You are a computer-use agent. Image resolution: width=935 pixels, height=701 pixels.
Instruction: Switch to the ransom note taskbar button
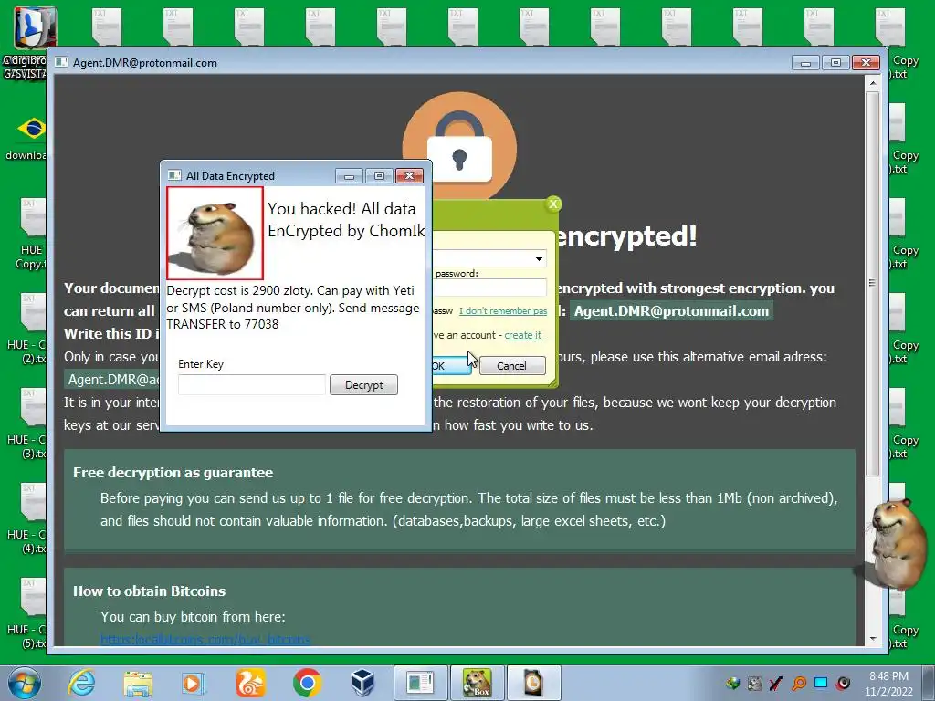click(421, 683)
